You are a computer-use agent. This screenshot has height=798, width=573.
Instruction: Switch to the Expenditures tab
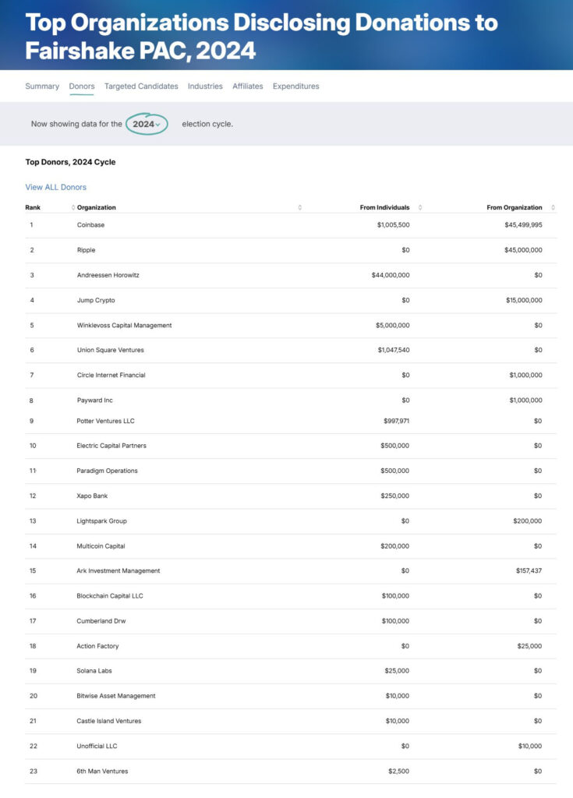(296, 87)
